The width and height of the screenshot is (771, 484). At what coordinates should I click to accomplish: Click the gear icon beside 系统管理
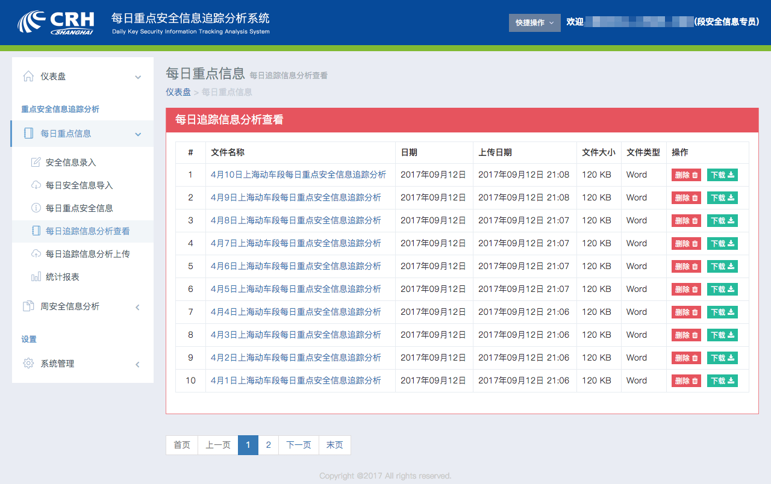coord(28,364)
